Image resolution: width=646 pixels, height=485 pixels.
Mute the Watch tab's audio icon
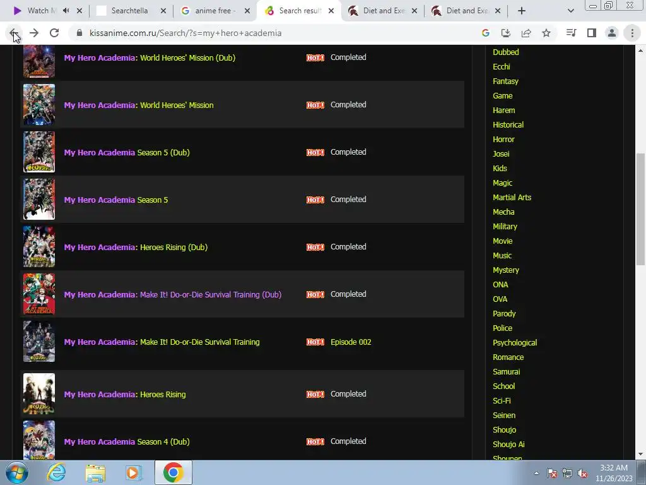coord(66,11)
